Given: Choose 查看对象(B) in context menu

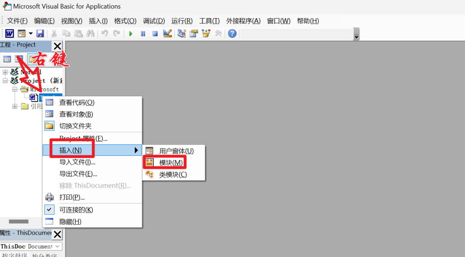Looking at the screenshot, I should point(92,114).
